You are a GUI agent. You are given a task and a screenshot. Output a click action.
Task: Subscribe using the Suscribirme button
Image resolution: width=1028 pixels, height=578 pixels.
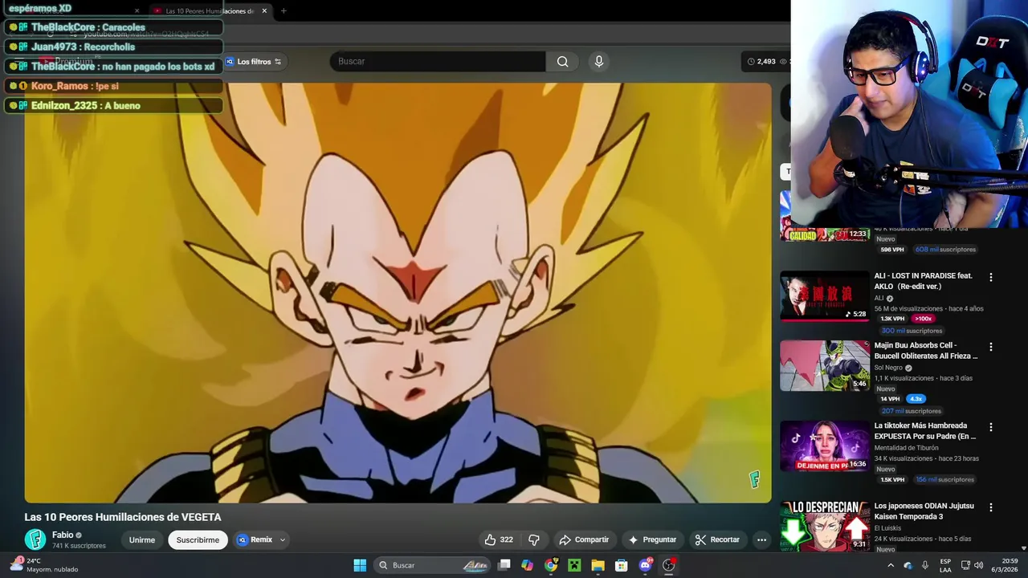[198, 539]
